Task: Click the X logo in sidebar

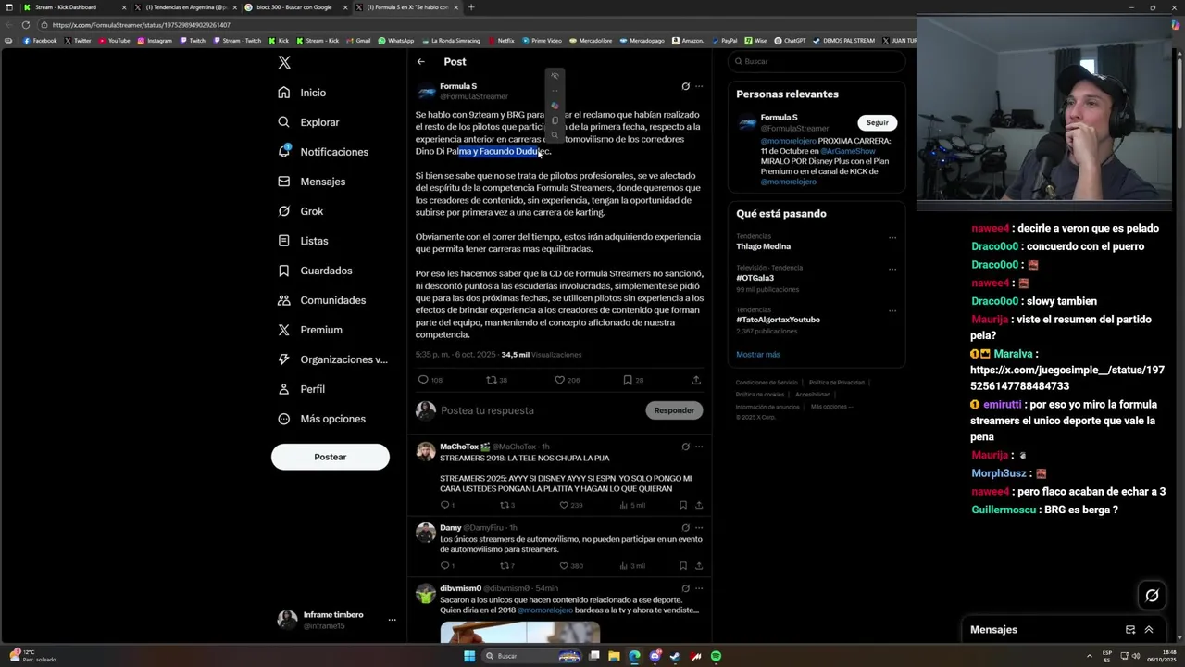Action: (284, 62)
